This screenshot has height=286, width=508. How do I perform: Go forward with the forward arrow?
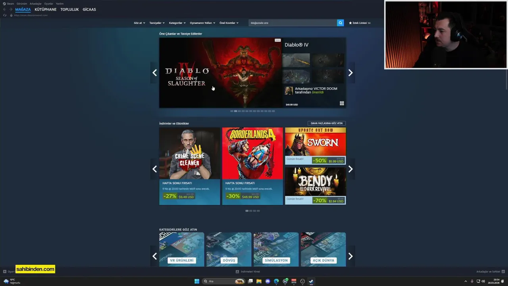11,9
